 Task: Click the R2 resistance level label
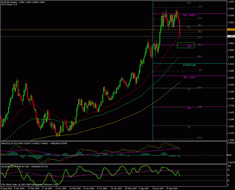coord(189,3)
